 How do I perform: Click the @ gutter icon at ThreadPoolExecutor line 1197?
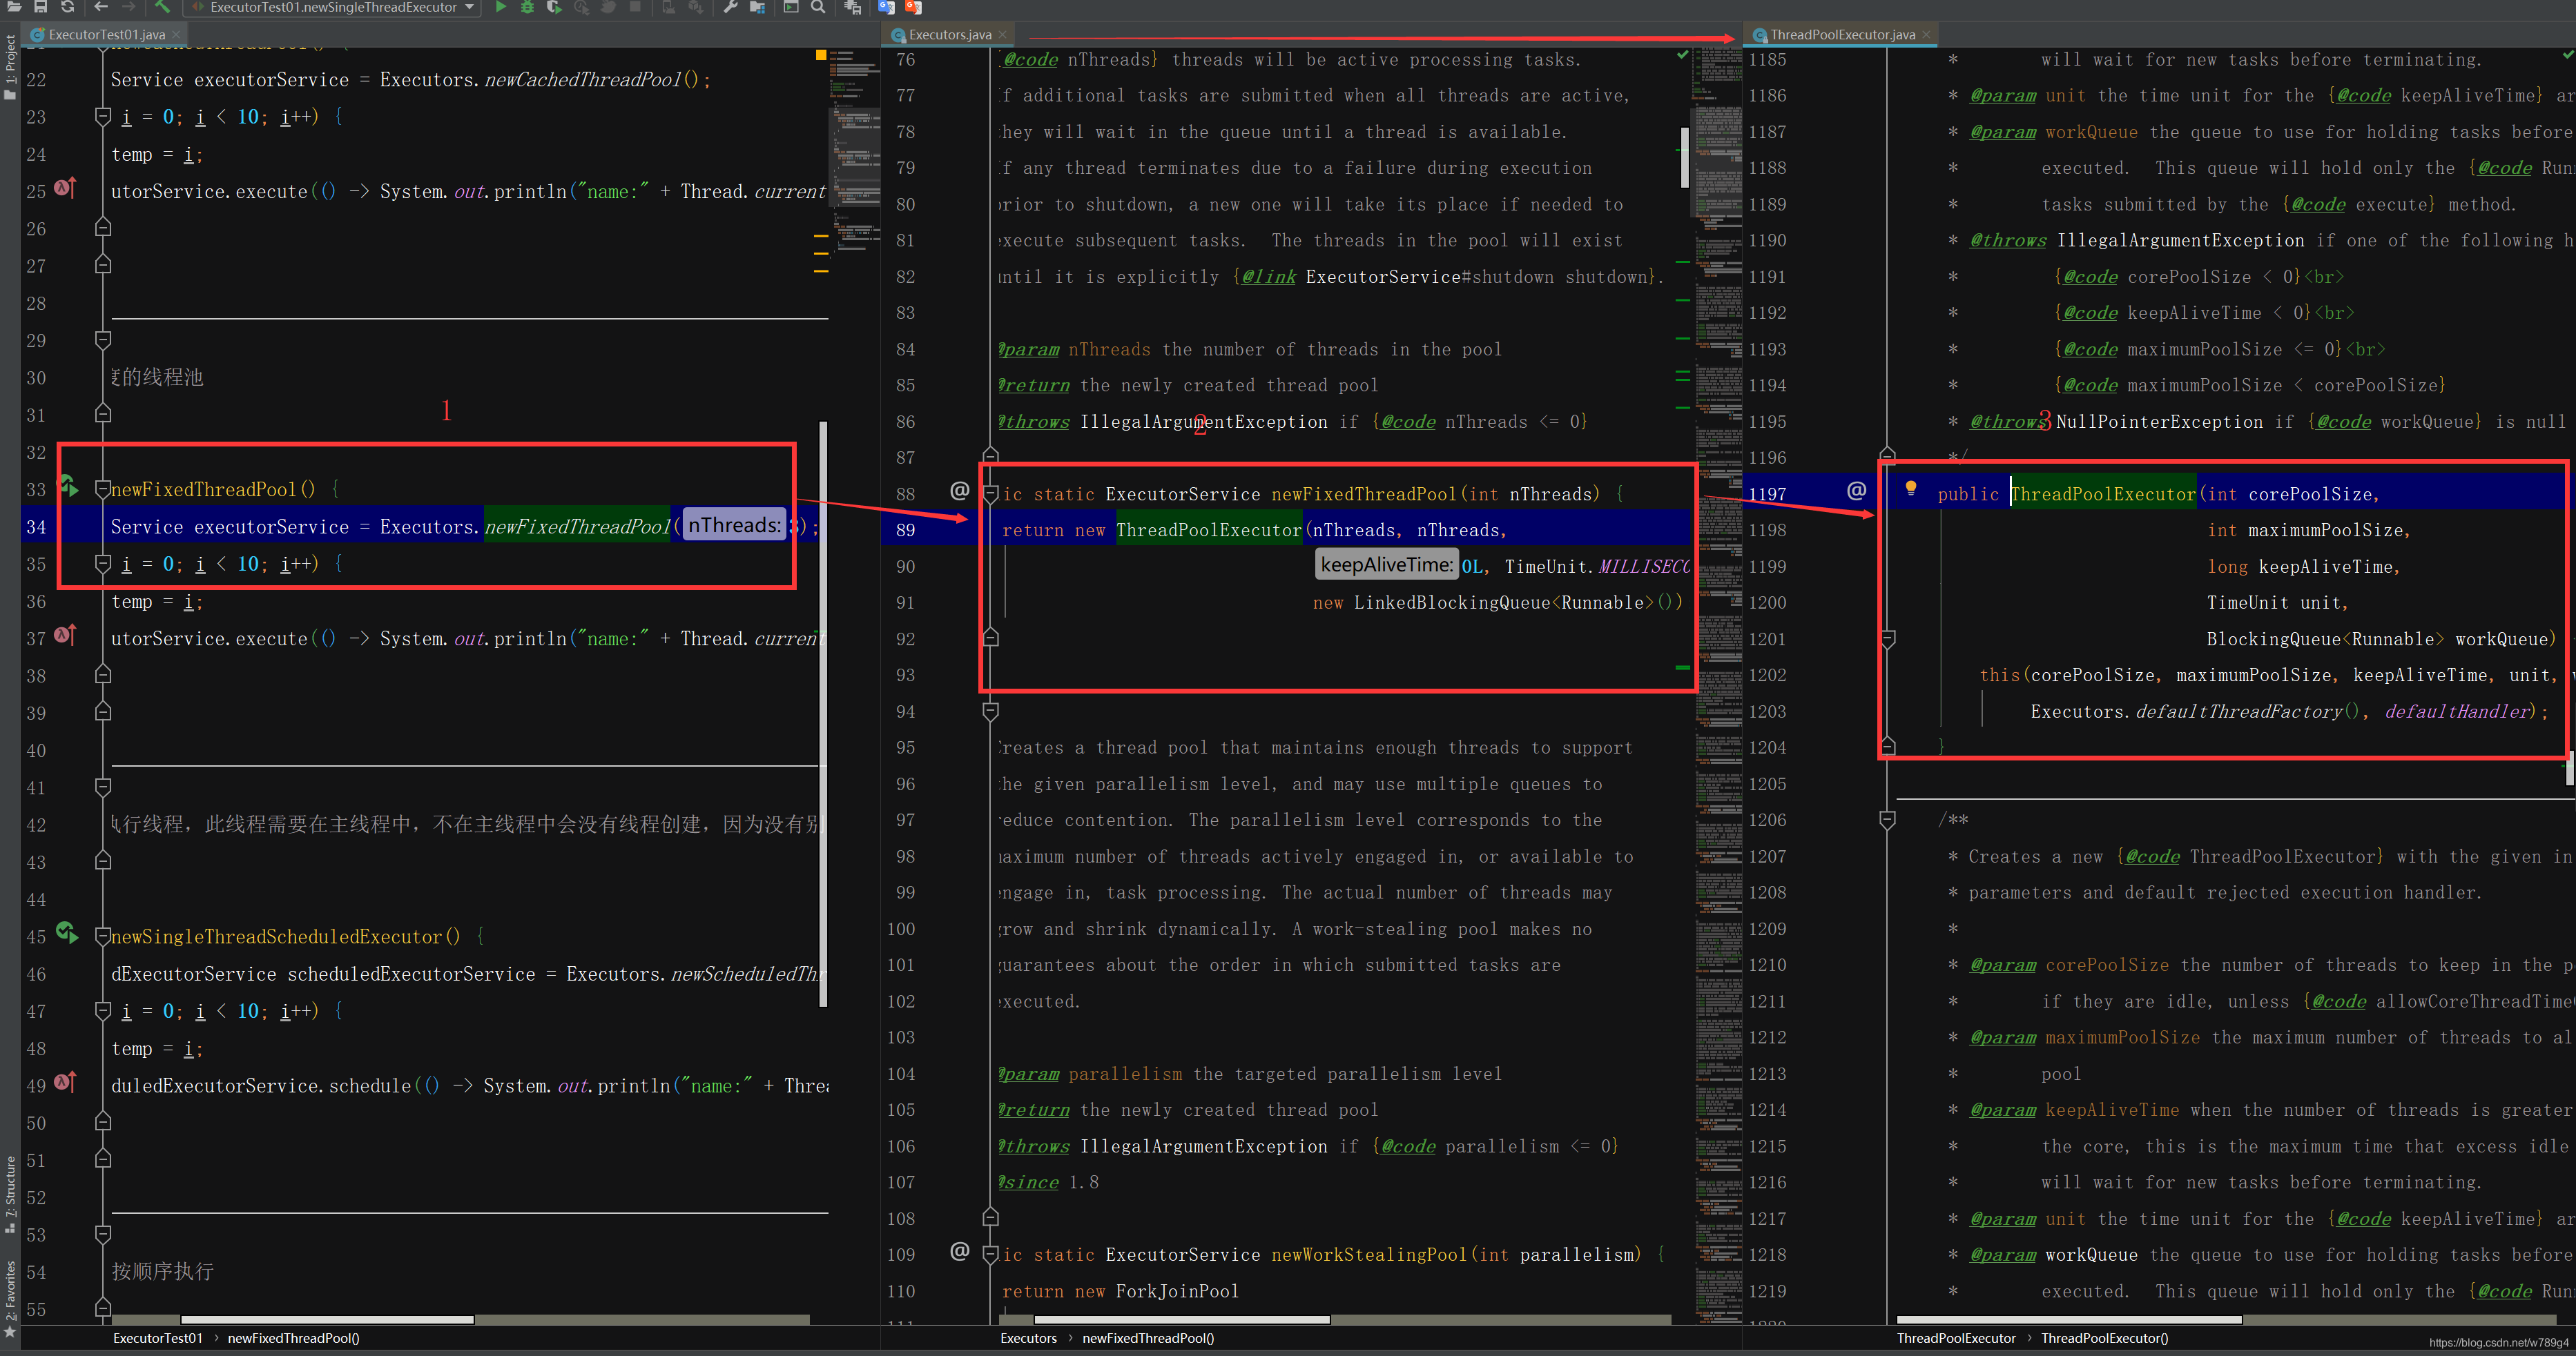(x=1857, y=491)
